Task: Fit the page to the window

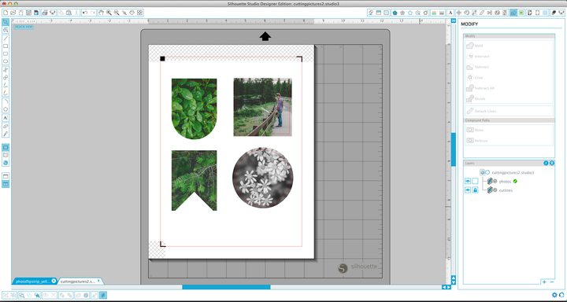Action: point(139,13)
